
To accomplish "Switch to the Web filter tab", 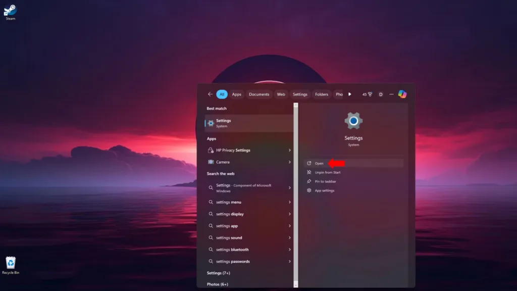I will click(281, 94).
